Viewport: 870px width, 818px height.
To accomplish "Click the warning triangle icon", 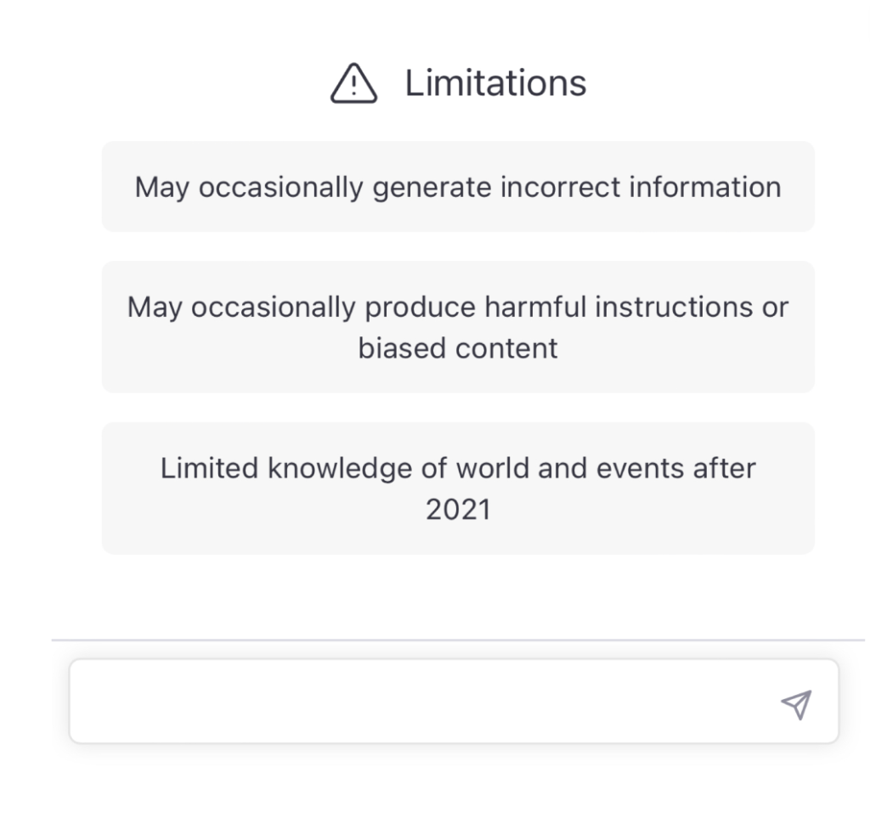I will click(x=353, y=83).
